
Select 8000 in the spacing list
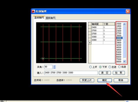[119, 62]
